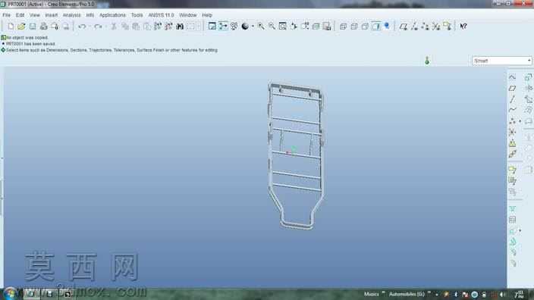Open Automobiles (G:) taskbar toolbar
This screenshot has width=534, height=300.
(407, 294)
